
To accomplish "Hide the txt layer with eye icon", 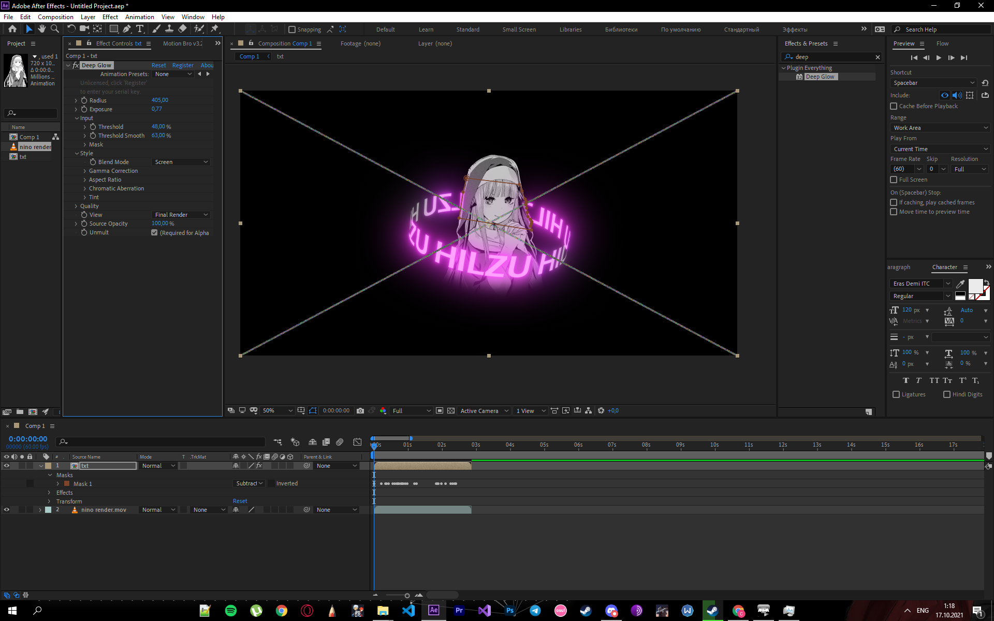I will (x=7, y=466).
